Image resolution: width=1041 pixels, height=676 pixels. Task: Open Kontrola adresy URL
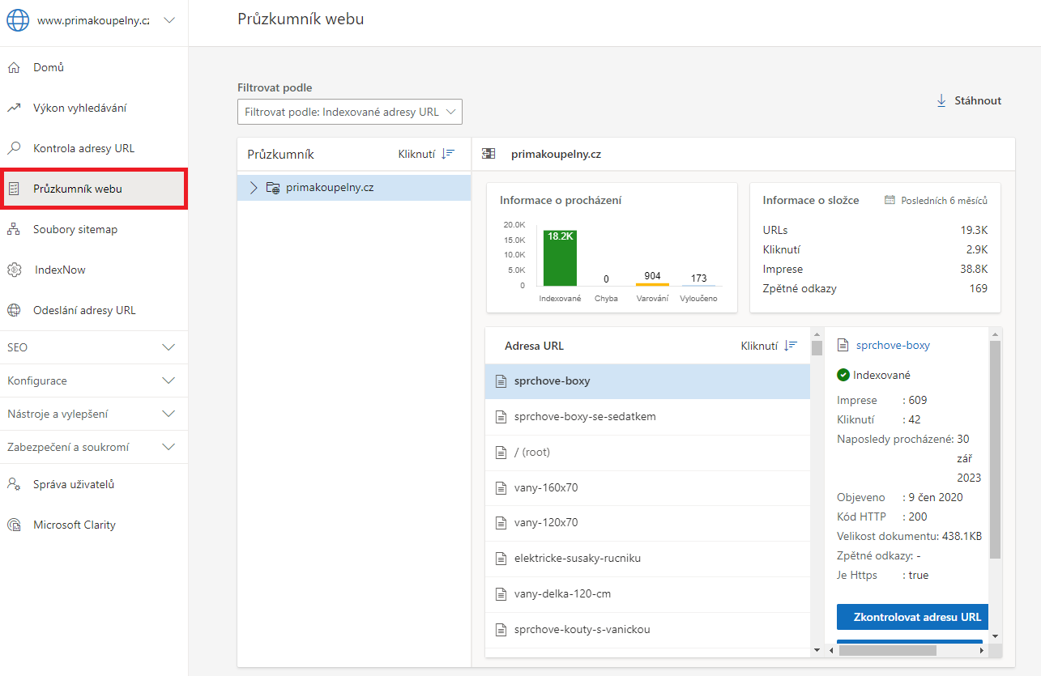pos(94,148)
